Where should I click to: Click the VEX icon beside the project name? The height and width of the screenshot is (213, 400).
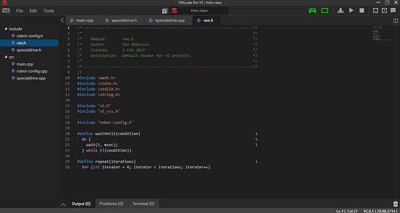tap(174, 10)
